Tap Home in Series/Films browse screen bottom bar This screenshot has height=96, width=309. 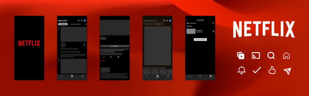click(x=147, y=76)
